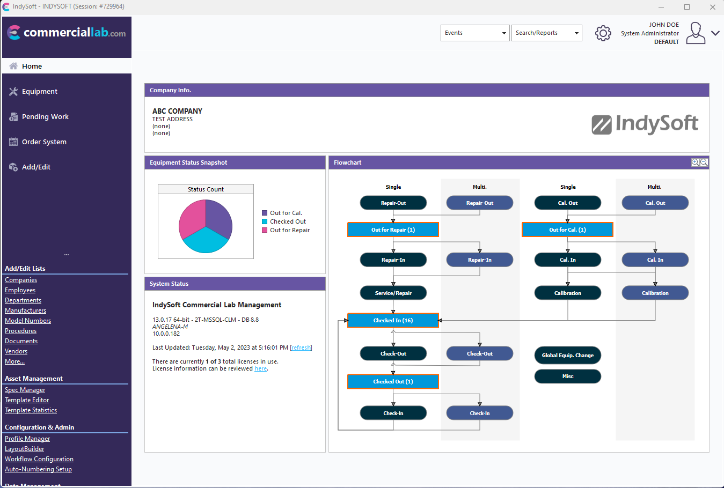Open Workflow Configuration link

click(x=39, y=459)
